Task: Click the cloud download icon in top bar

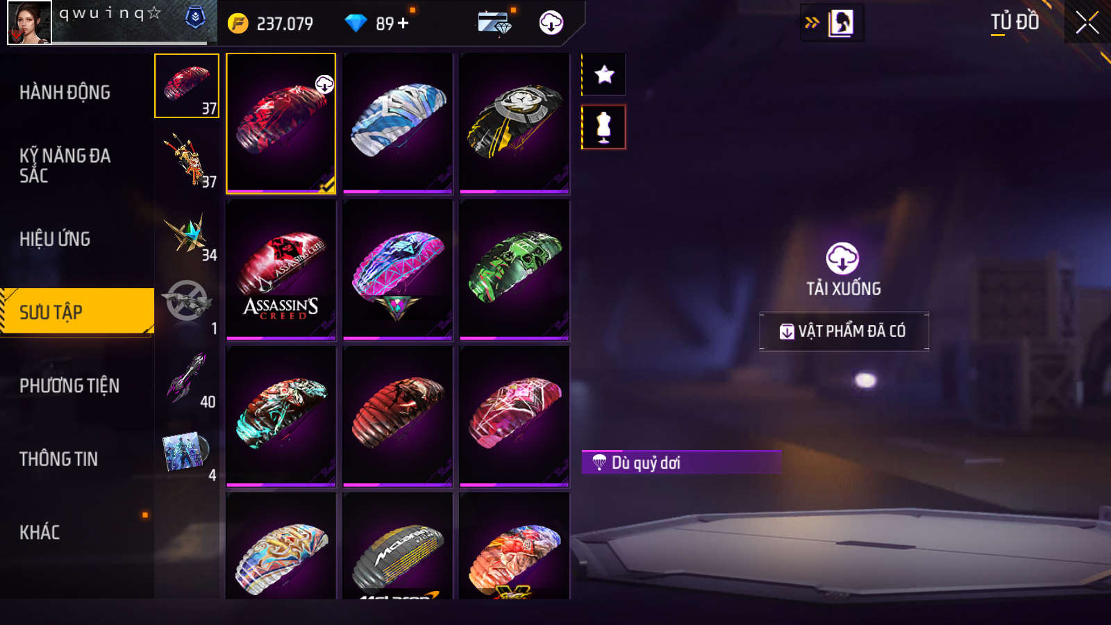Action: (x=551, y=23)
